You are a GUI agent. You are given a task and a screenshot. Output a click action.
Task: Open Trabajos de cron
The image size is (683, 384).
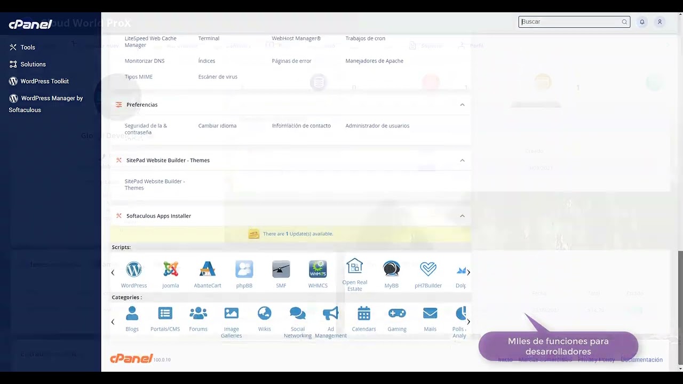[365, 38]
